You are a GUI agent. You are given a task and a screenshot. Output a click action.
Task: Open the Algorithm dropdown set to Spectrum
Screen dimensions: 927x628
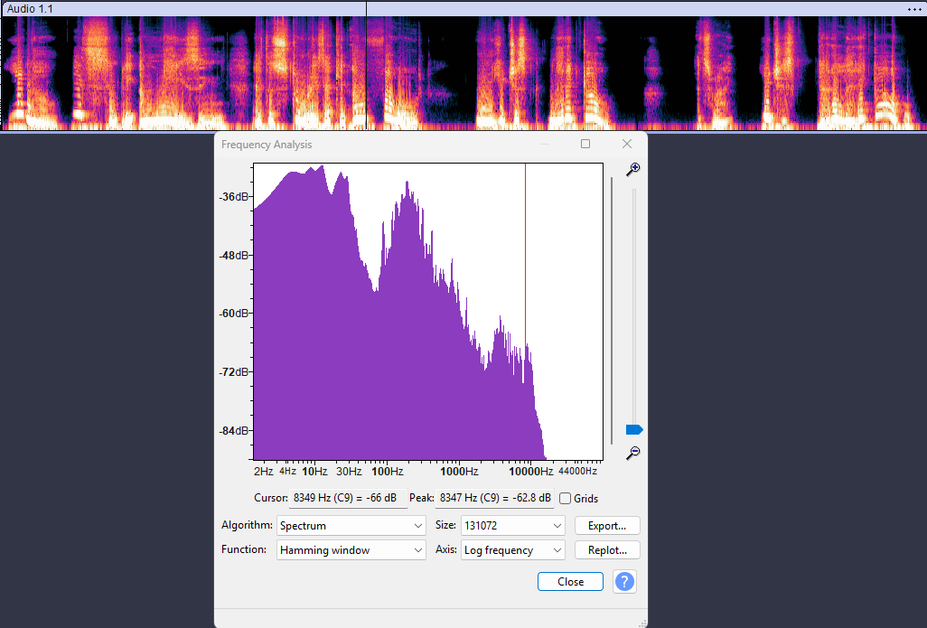tap(351, 526)
